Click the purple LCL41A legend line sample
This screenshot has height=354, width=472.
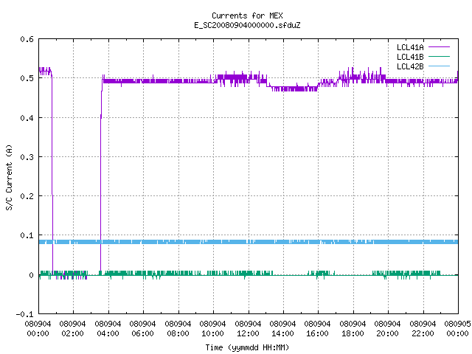(x=439, y=47)
